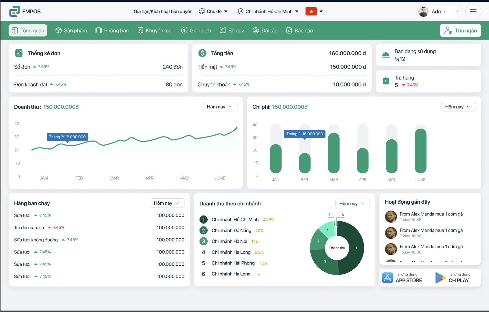Screen dimensions: 489x312
Task: Click the Chủ đề palette icon
Action: [202, 12]
